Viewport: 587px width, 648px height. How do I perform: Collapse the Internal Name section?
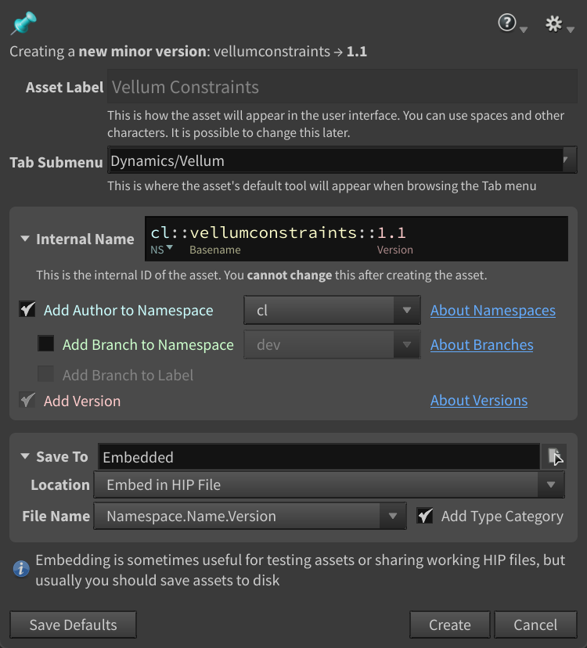coord(26,239)
